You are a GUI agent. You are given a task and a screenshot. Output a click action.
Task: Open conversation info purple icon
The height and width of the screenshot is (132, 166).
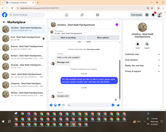117,25
